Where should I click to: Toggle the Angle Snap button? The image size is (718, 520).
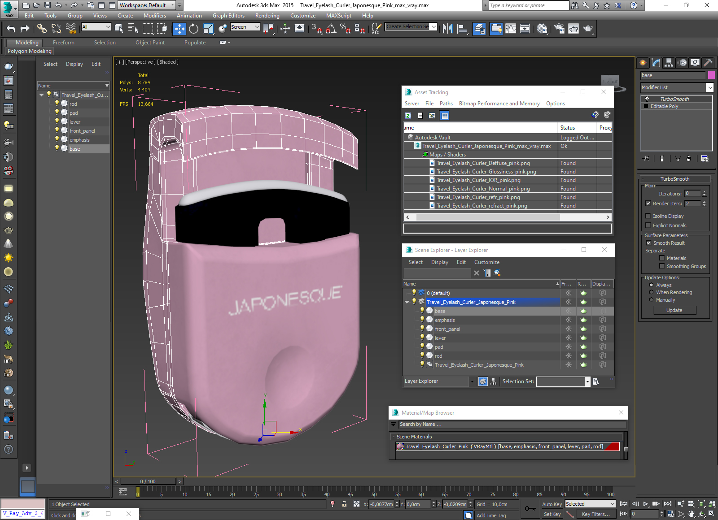331,29
